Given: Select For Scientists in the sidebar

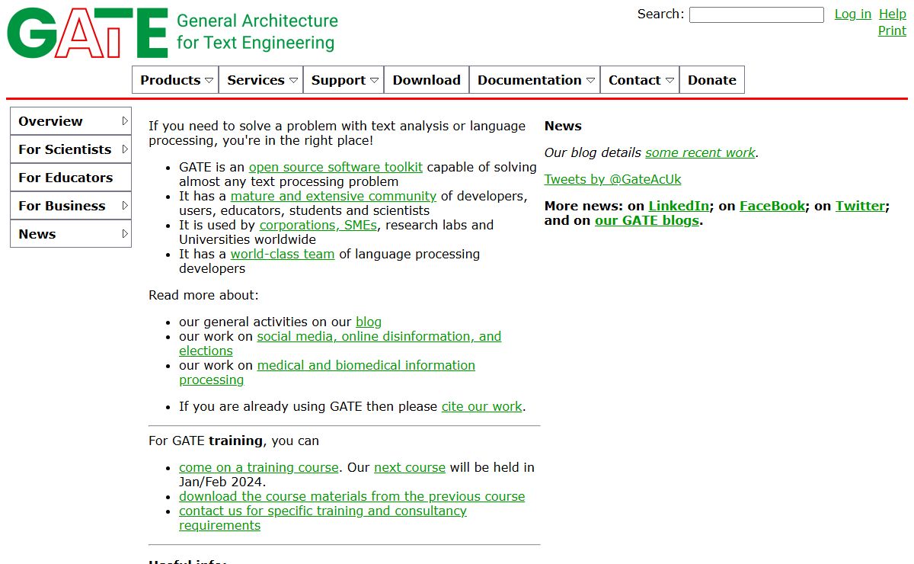Looking at the screenshot, I should click(x=71, y=149).
